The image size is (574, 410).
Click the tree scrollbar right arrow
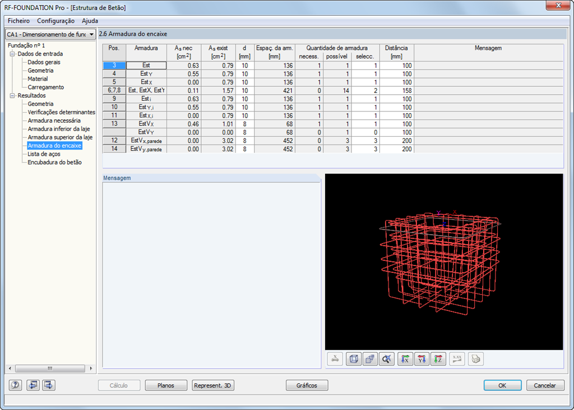pyautogui.click(x=91, y=369)
